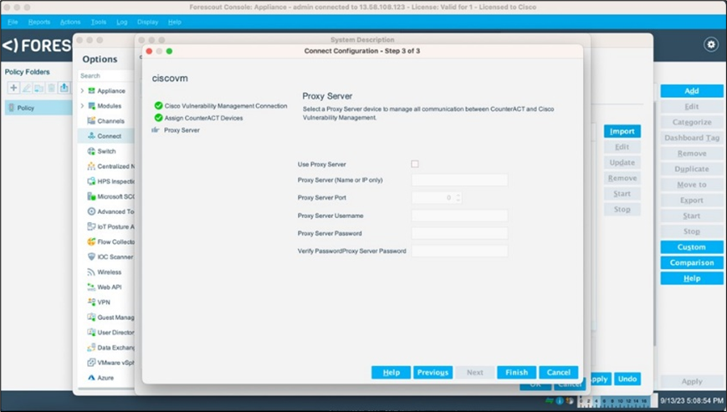This screenshot has width=727, height=412.
Task: Click the Modules icon in Options list
Action: [x=91, y=106]
